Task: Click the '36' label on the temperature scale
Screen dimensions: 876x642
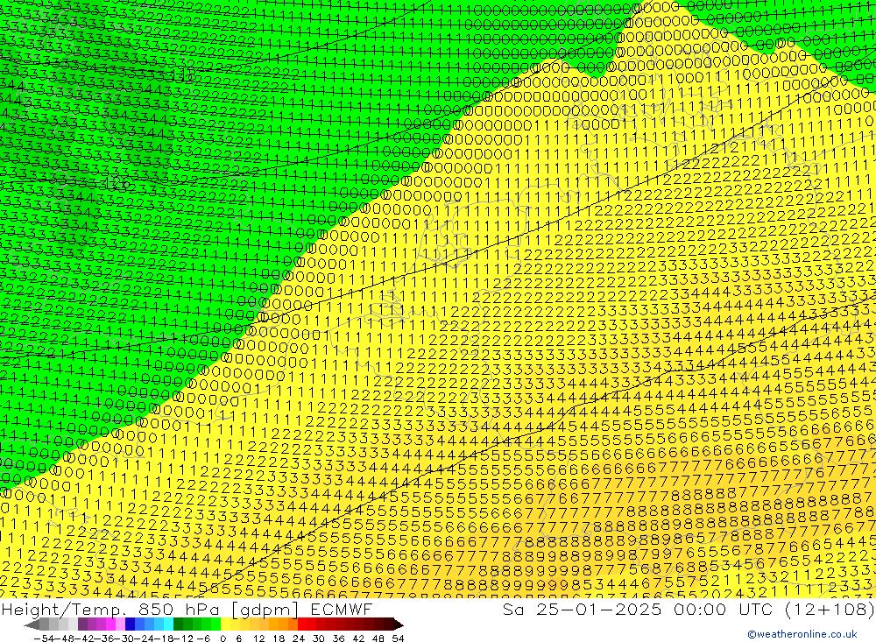Action: pyautogui.click(x=338, y=638)
